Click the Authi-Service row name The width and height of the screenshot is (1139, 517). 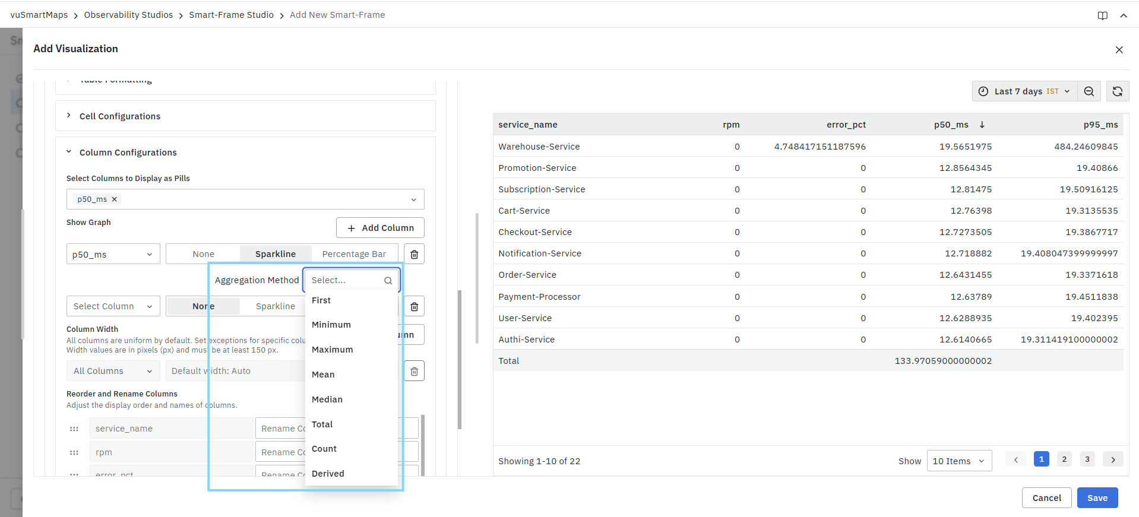point(527,340)
